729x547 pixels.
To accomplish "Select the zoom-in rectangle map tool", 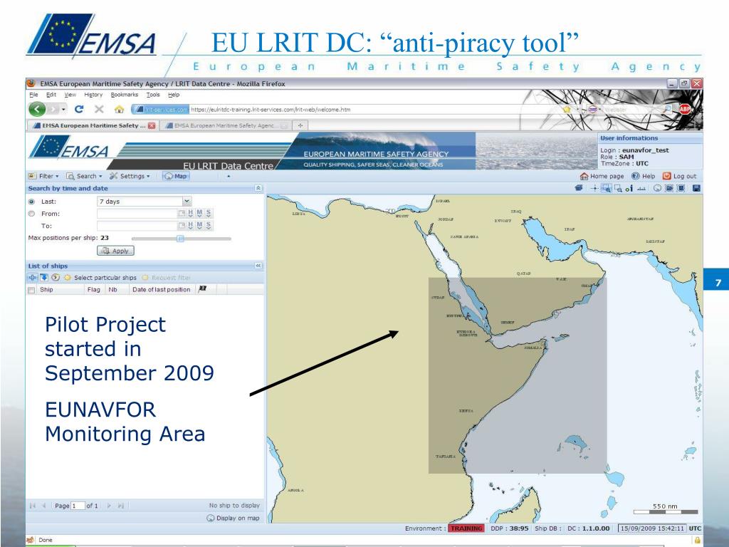I will (607, 188).
